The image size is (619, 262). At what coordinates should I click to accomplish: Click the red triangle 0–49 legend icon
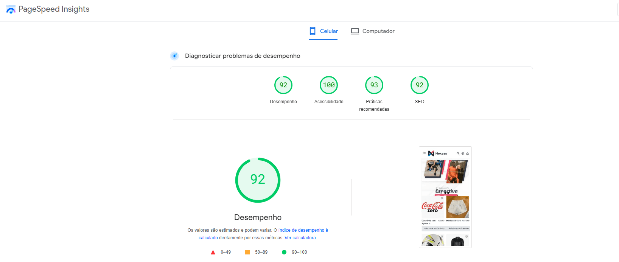pyautogui.click(x=213, y=252)
